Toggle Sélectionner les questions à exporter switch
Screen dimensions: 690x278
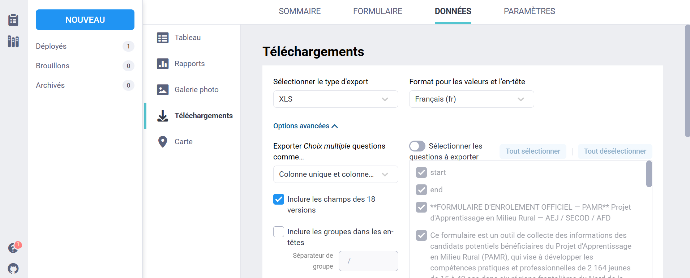tap(417, 146)
